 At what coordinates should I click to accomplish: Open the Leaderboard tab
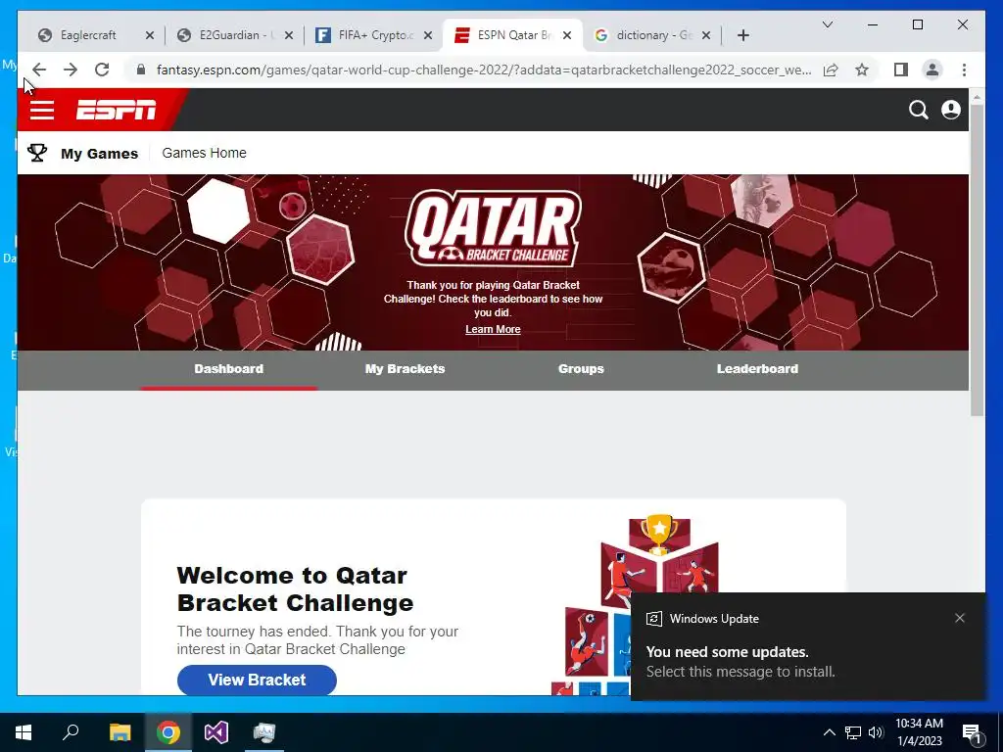[757, 369]
